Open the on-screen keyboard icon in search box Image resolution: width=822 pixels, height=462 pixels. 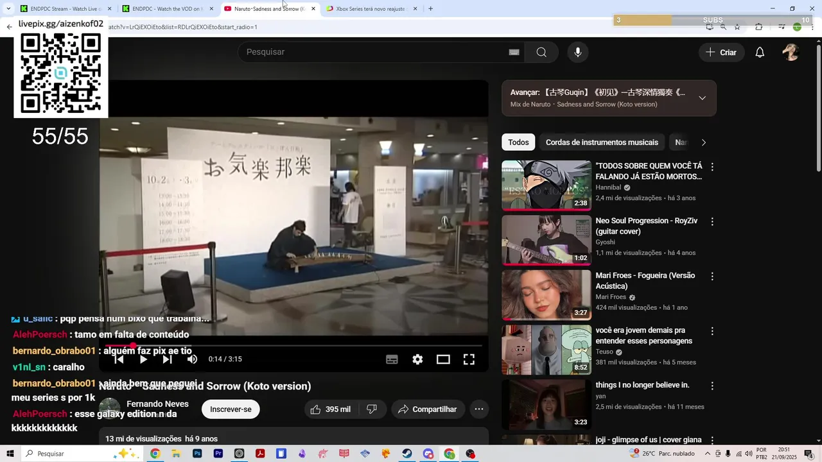pos(514,52)
